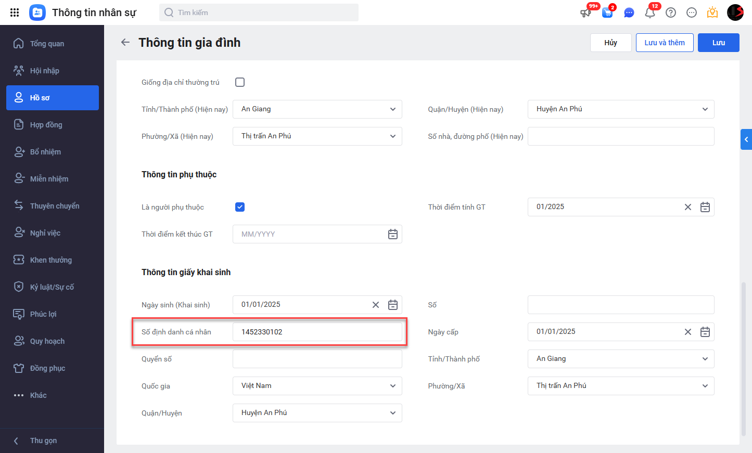Viewport: 752px width, 453px height.
Task: Click the help question mark icon
Action: point(671,12)
